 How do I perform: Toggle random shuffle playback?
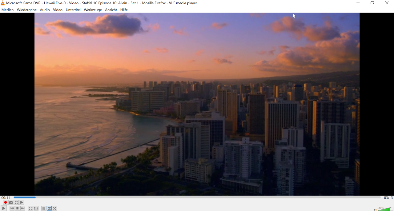55,208
